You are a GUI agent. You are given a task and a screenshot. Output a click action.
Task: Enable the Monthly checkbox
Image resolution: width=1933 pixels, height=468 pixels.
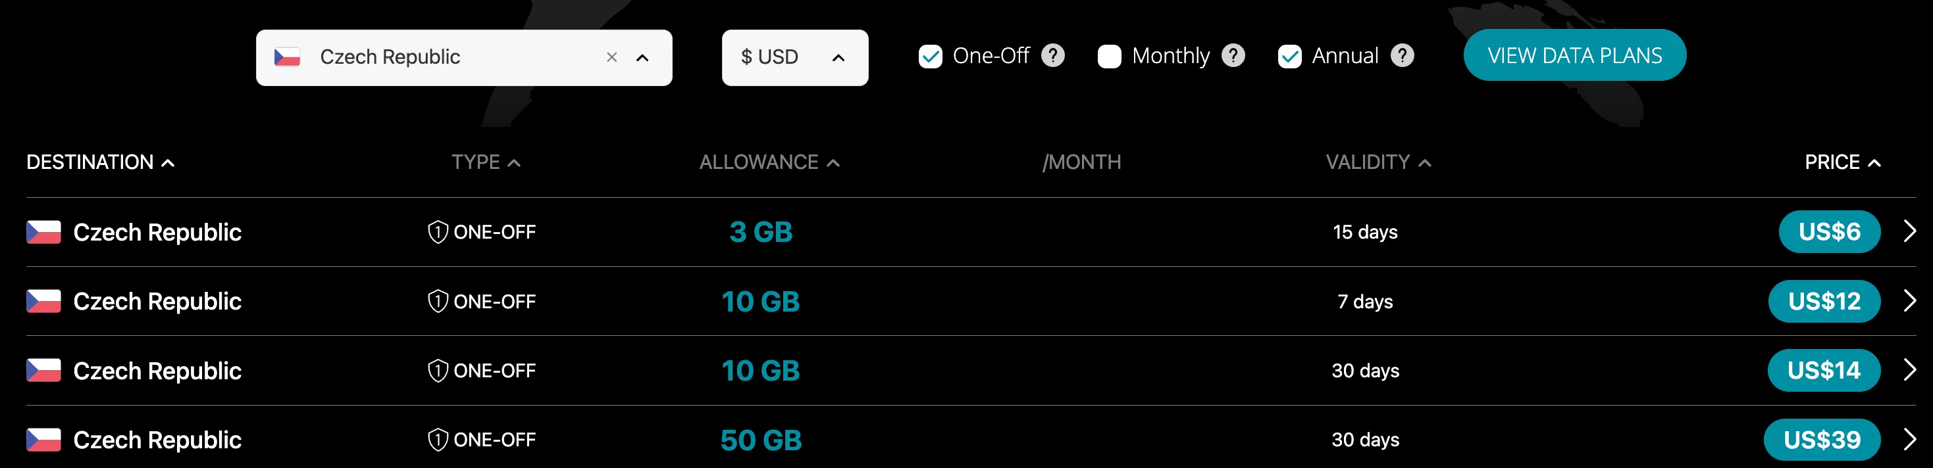pyautogui.click(x=1109, y=57)
